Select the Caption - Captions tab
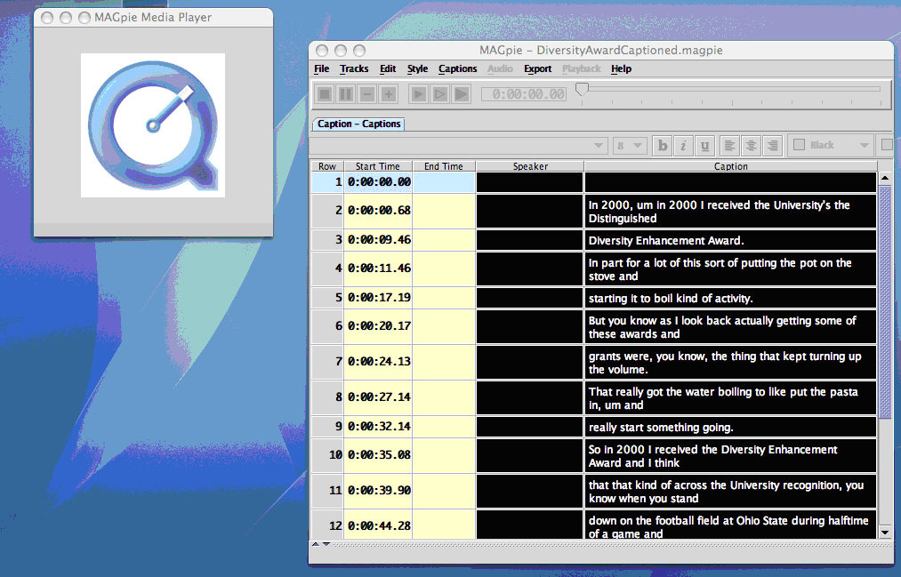The image size is (901, 577). tap(358, 124)
